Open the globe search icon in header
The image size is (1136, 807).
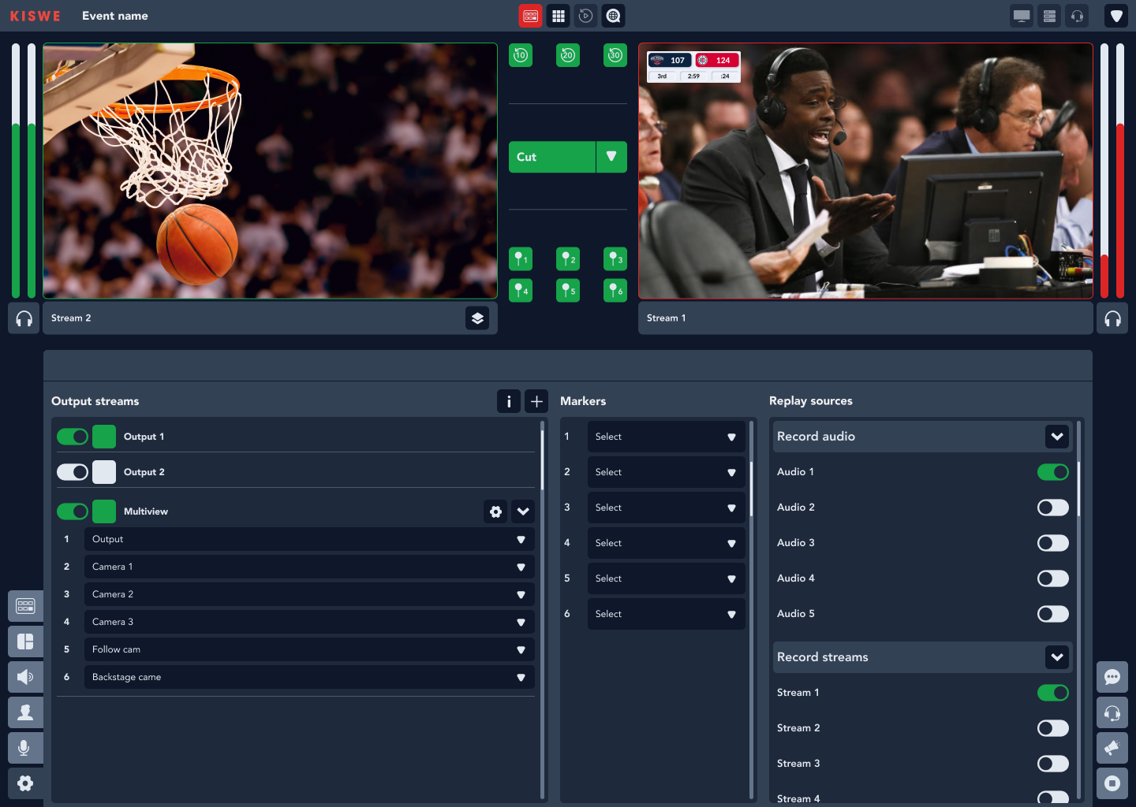[613, 16]
